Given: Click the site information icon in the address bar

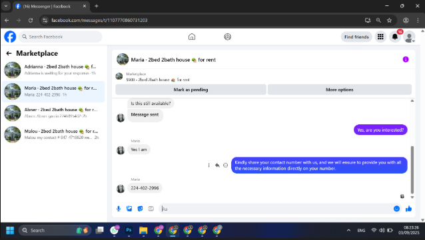Looking at the screenshot, I should (45, 21).
